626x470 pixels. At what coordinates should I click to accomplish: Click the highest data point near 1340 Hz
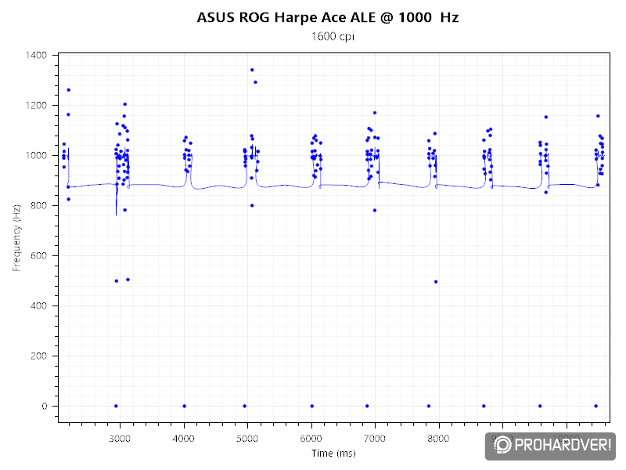click(x=252, y=70)
